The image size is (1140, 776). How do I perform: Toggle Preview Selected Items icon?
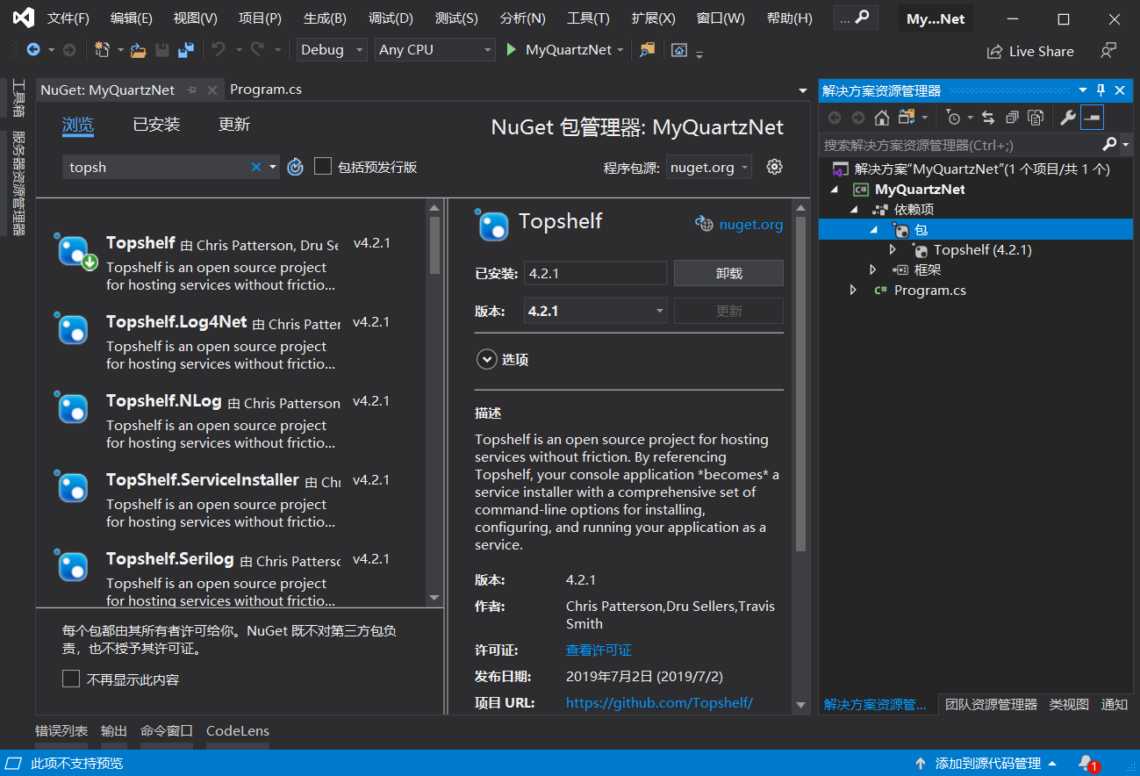1092,118
